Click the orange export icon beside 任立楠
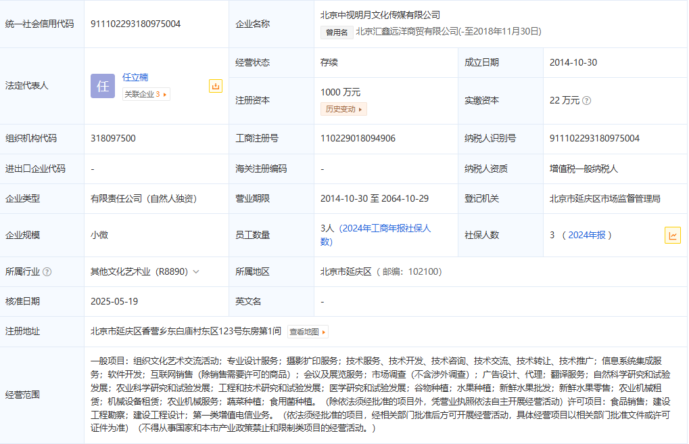Screen dimensions: 689x444 216,86
